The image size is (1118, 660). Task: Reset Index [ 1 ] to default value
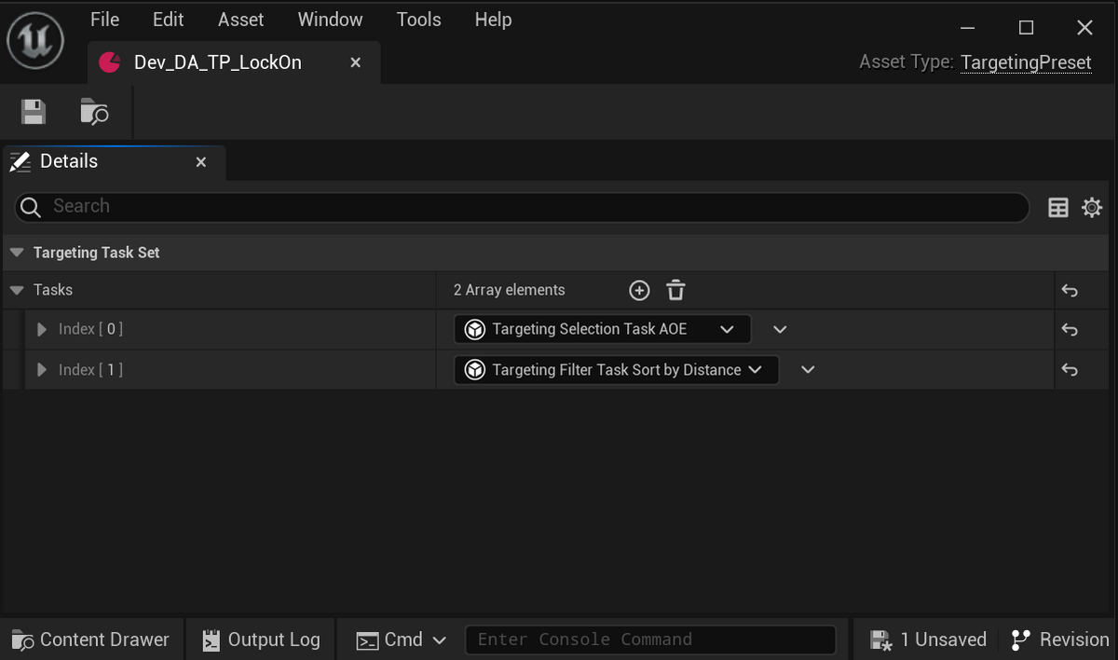[1070, 370]
